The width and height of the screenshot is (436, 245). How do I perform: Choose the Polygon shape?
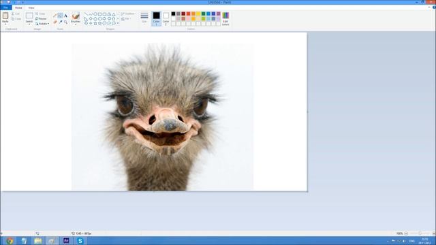coord(109,14)
